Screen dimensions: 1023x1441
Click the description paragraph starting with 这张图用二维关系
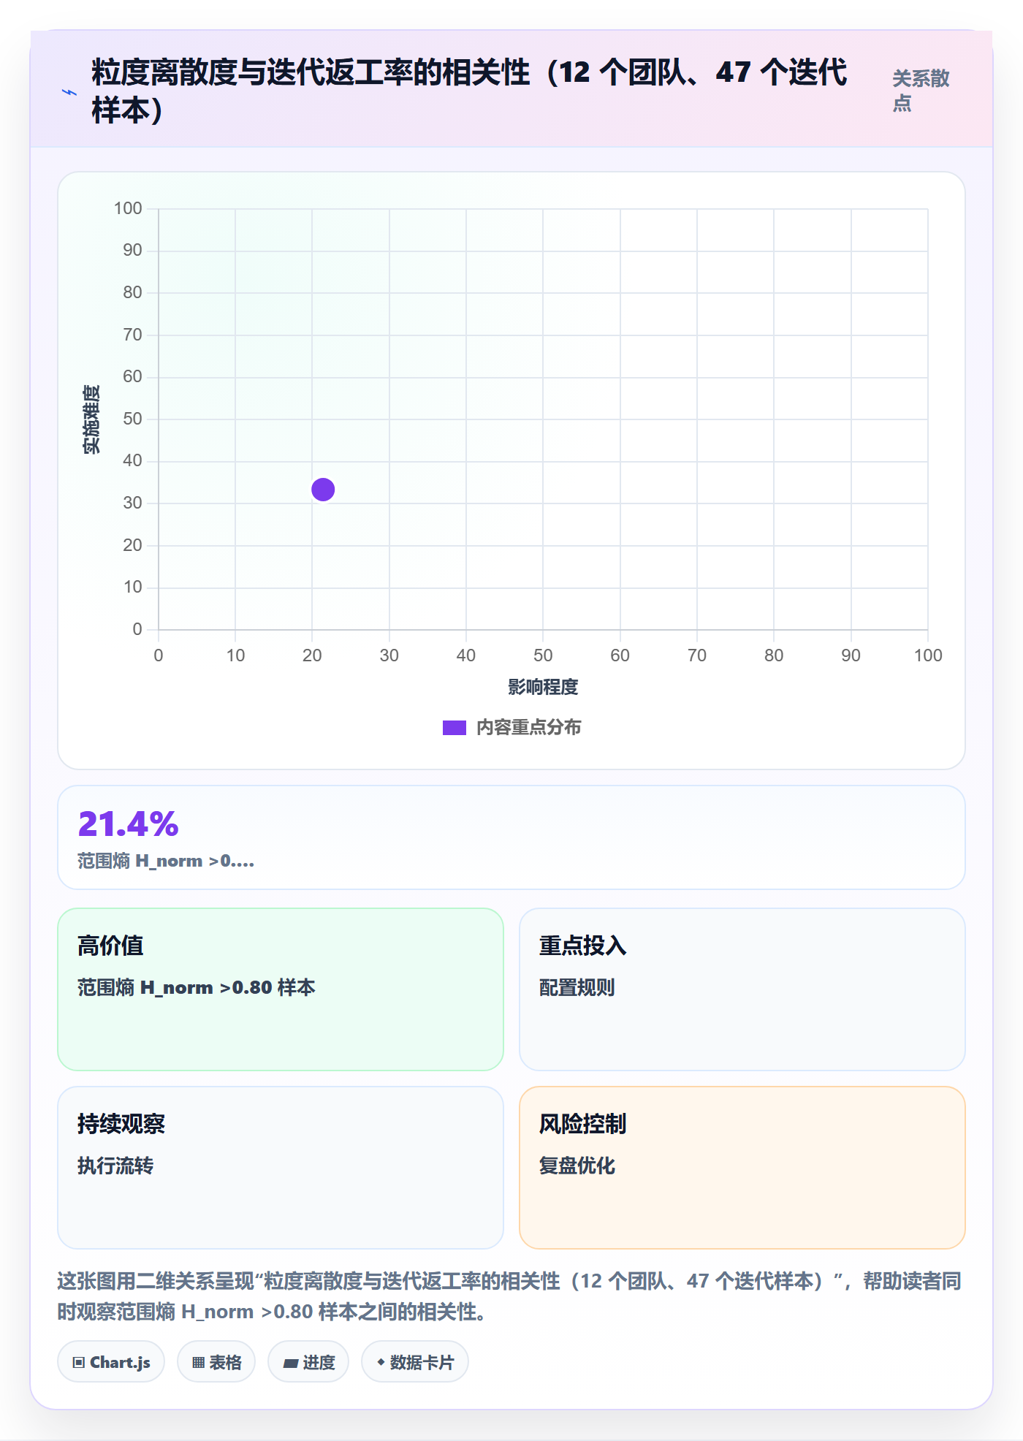(x=510, y=1296)
